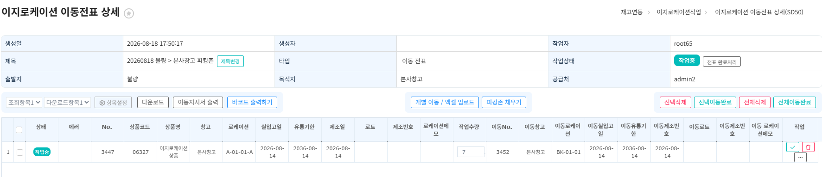
Task: Go to 재고연동 breadcrumb
Action: coord(631,12)
